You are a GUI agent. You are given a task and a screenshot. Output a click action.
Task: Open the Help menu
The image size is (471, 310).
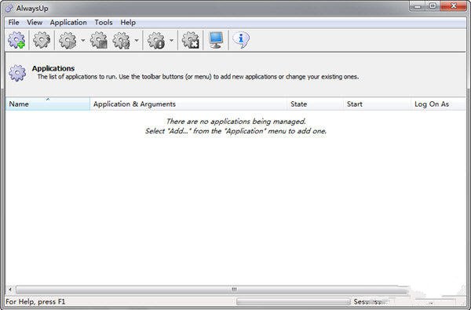click(x=128, y=23)
